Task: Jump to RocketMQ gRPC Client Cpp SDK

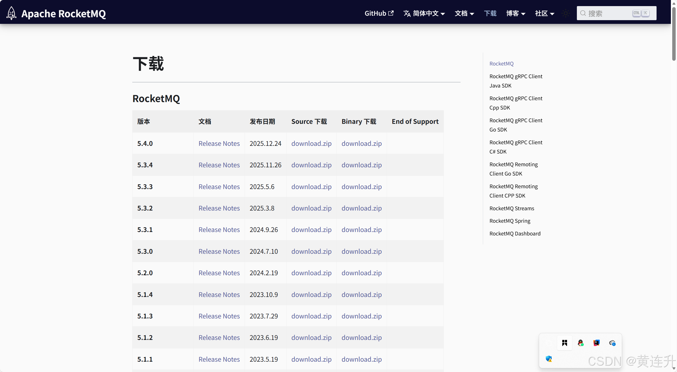Action: (x=516, y=103)
